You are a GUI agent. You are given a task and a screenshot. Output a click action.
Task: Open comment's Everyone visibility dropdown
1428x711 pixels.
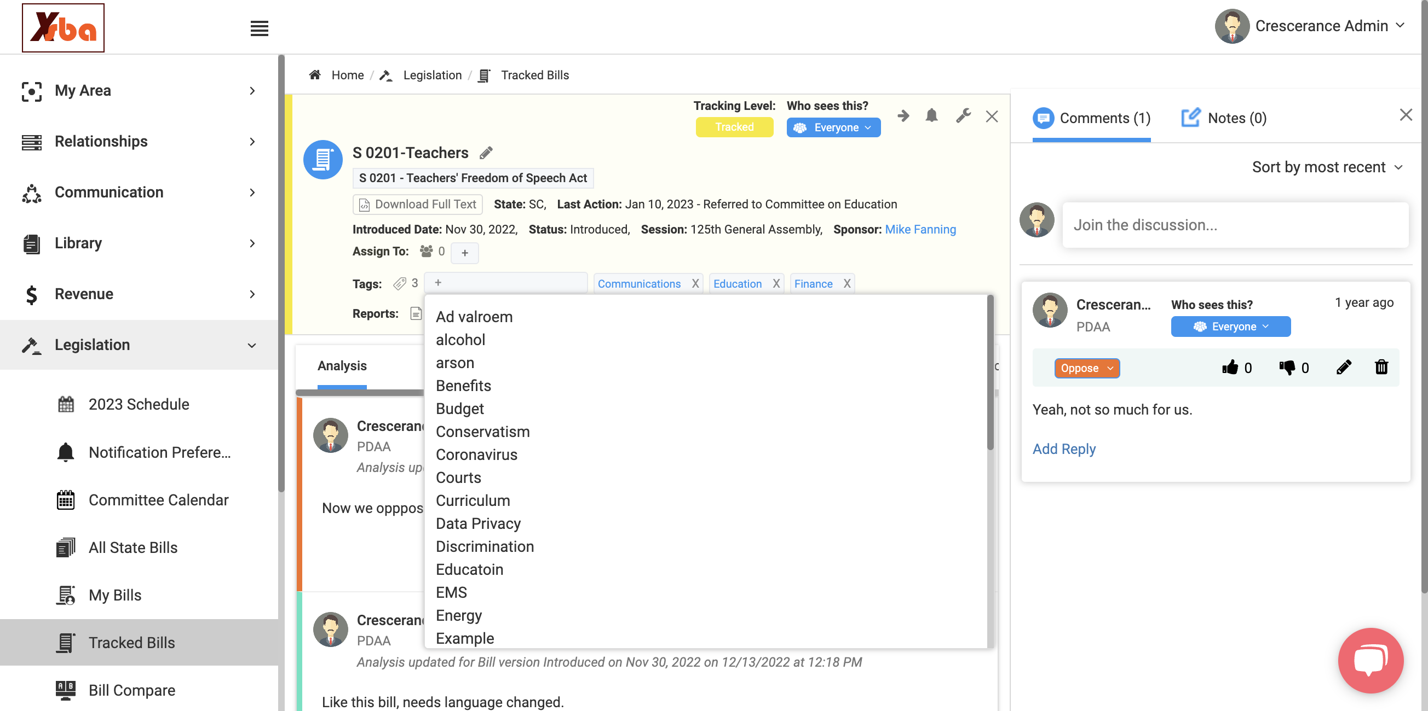click(1231, 327)
